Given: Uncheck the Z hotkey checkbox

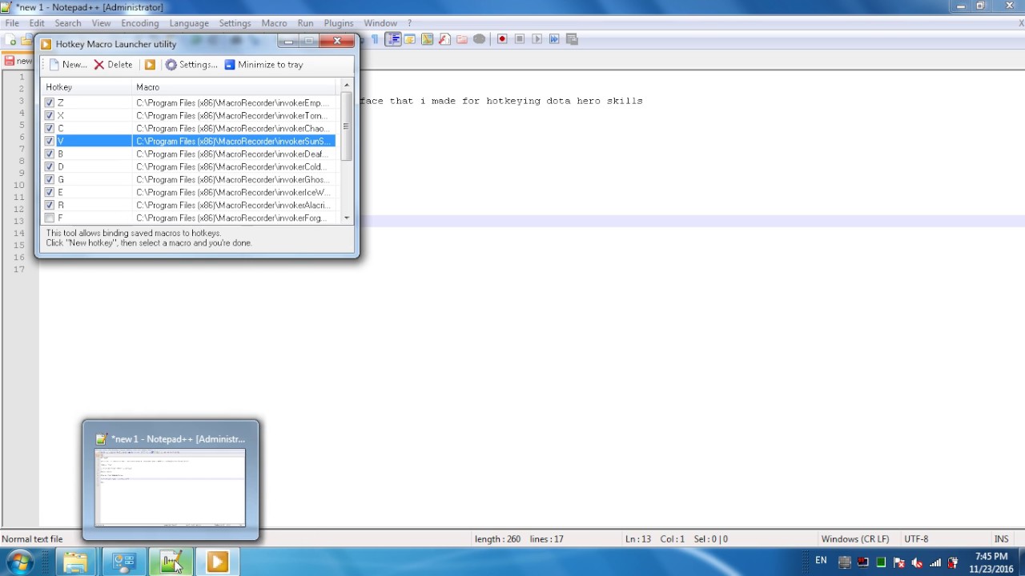Looking at the screenshot, I should pos(50,103).
